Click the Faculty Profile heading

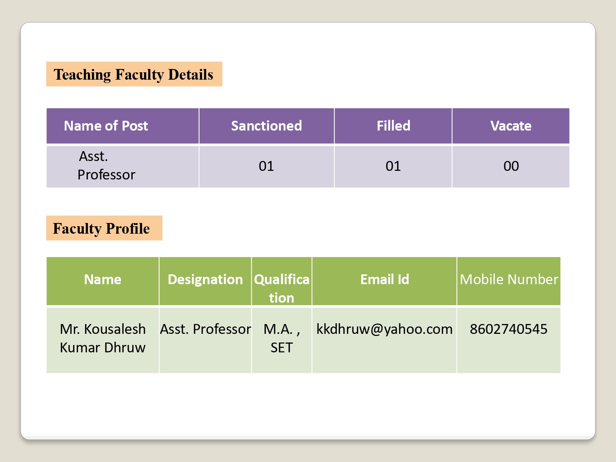tap(101, 228)
